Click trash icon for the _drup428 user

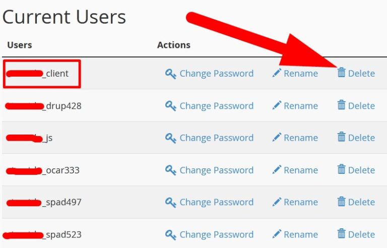(342, 105)
